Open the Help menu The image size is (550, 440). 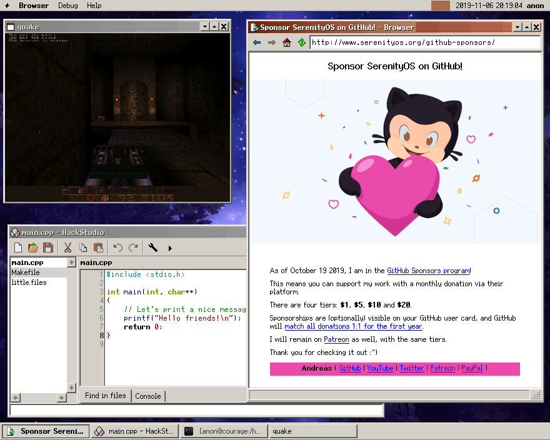pos(94,6)
